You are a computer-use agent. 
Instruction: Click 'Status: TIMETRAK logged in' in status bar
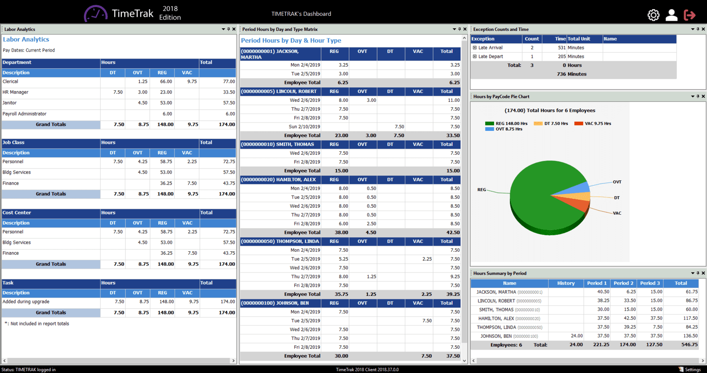point(29,369)
